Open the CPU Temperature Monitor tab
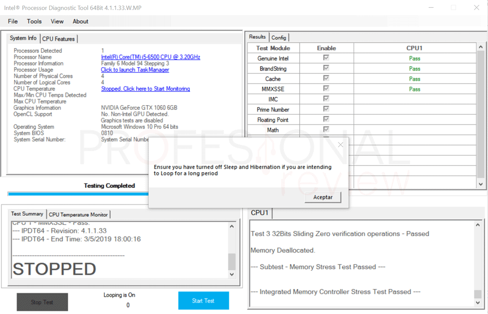The width and height of the screenshot is (488, 314). [78, 215]
